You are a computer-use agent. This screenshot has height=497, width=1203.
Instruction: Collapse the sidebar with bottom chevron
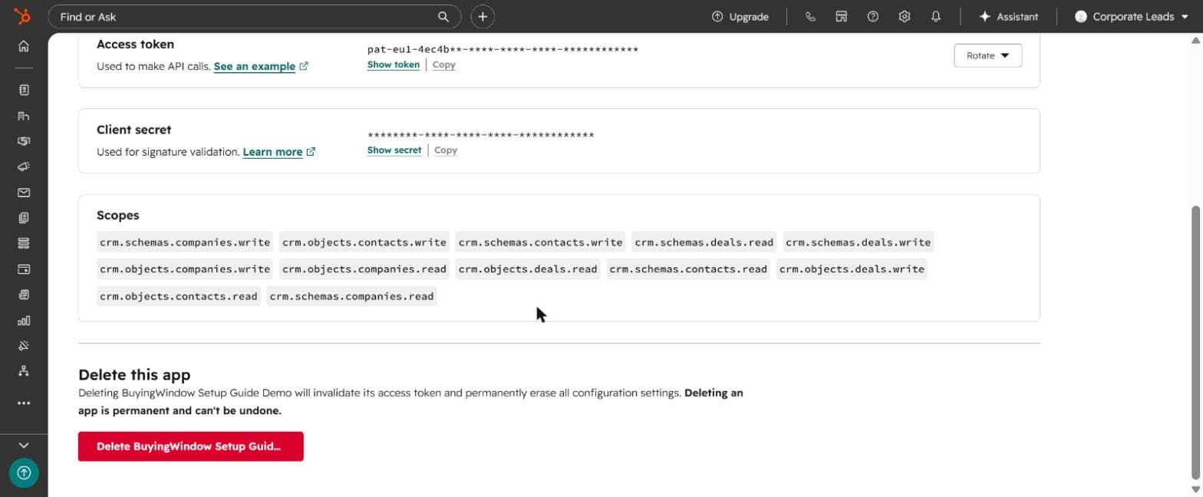click(x=24, y=445)
